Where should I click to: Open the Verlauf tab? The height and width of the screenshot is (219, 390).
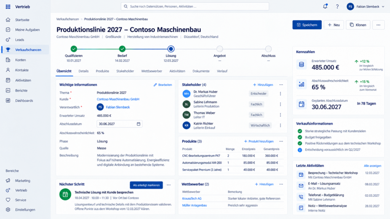pyautogui.click(x=222, y=71)
